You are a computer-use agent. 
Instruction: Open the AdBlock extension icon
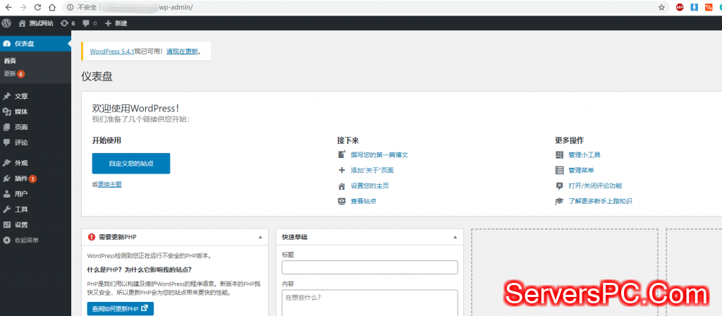pyautogui.click(x=680, y=7)
